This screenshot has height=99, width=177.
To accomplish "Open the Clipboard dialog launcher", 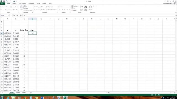I will tap(33, 12).
